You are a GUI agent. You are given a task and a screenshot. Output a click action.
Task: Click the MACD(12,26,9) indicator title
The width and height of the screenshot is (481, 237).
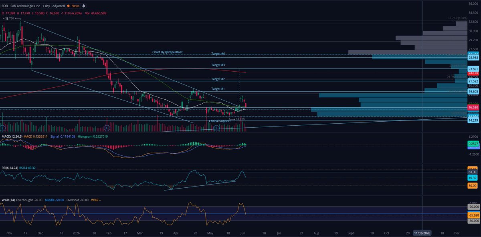tap(12, 137)
